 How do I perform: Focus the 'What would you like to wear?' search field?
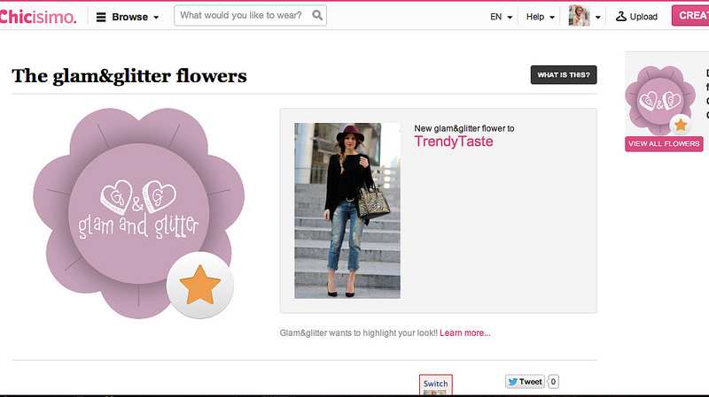pos(250,15)
